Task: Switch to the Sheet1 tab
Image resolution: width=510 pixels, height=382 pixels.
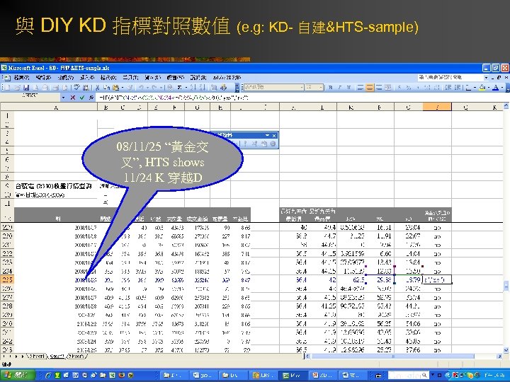Action: tap(36, 357)
